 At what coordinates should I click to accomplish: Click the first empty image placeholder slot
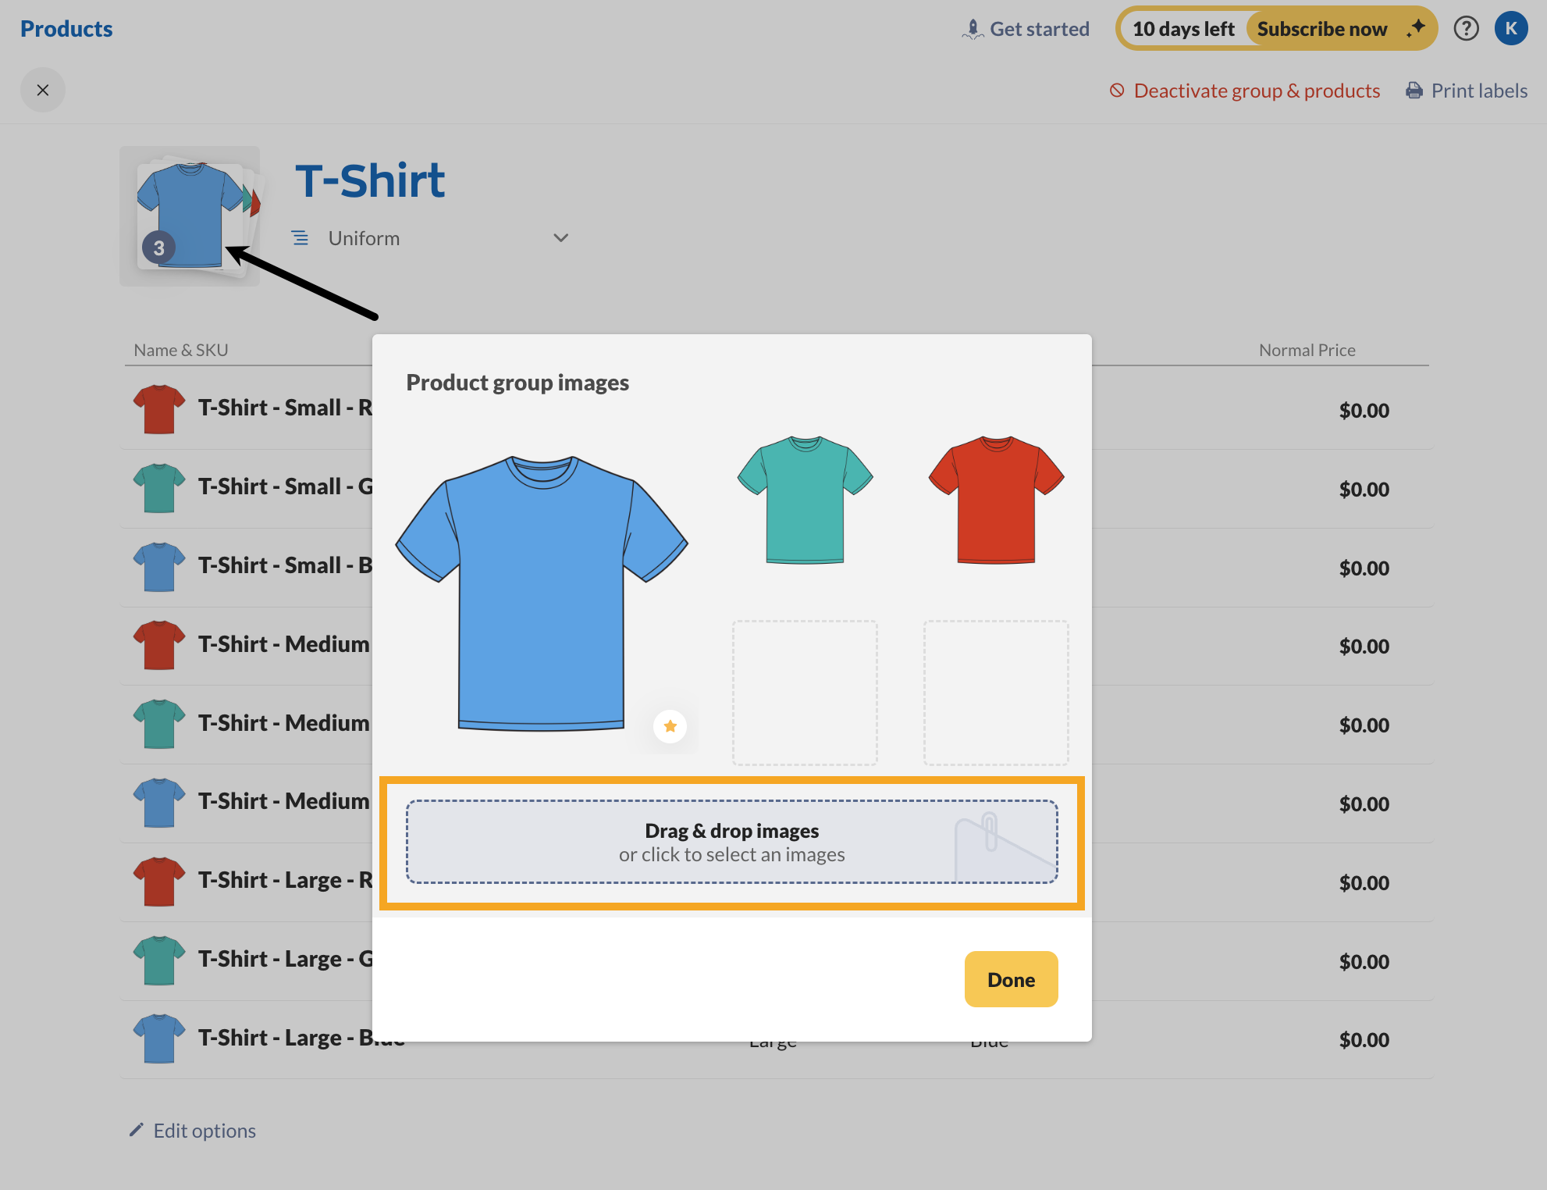pos(804,693)
